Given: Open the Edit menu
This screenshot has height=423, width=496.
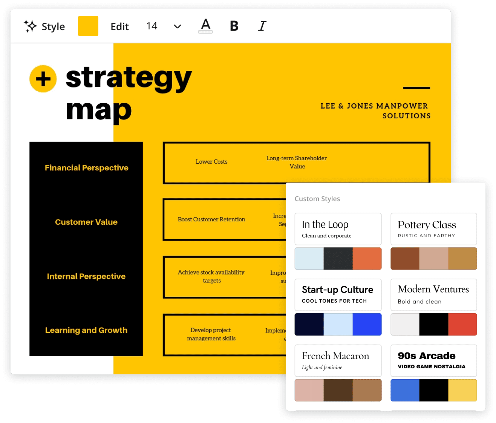Looking at the screenshot, I should point(119,26).
